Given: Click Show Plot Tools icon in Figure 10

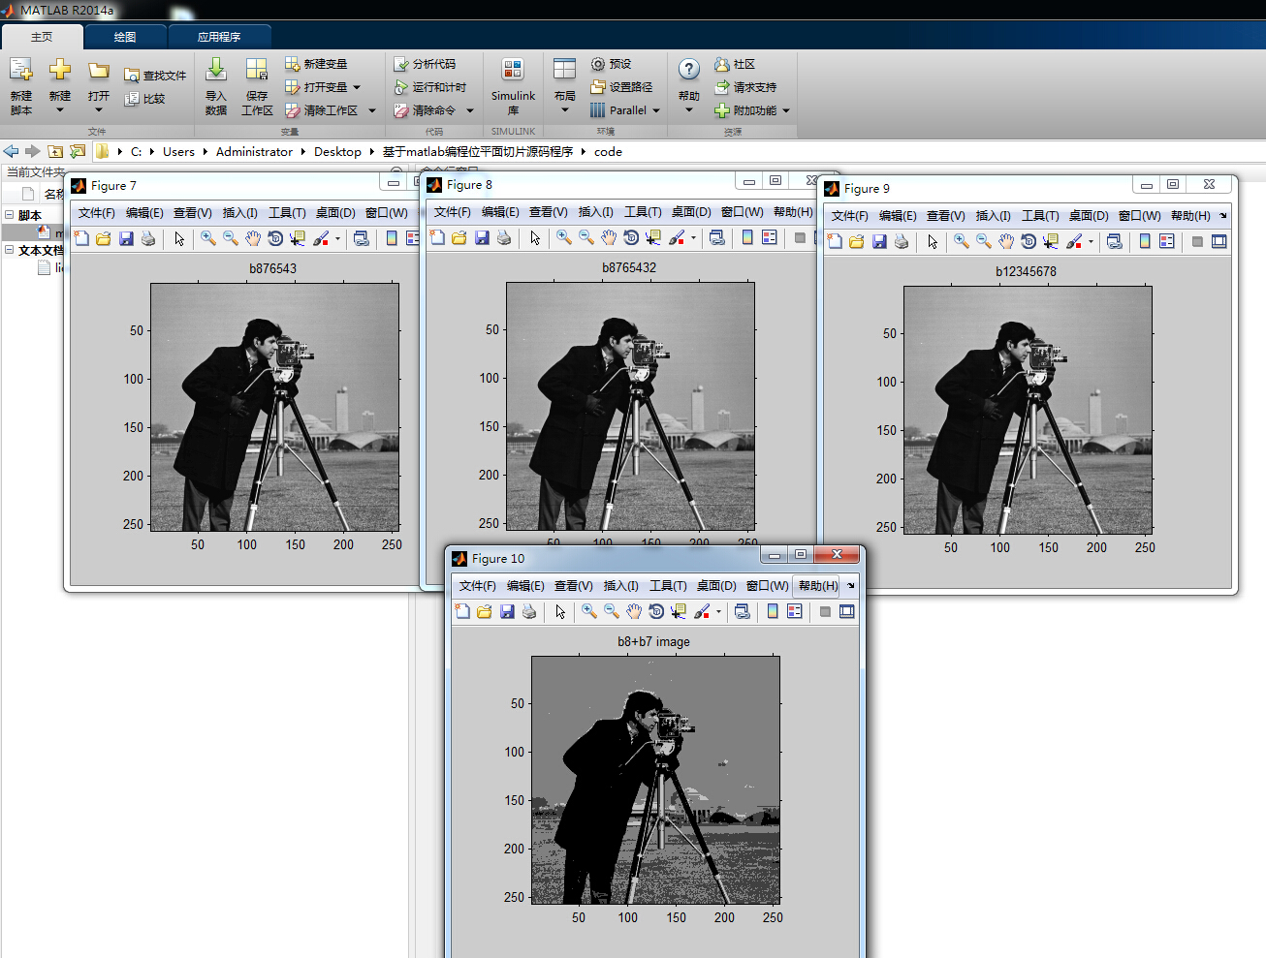Looking at the screenshot, I should point(847,611).
